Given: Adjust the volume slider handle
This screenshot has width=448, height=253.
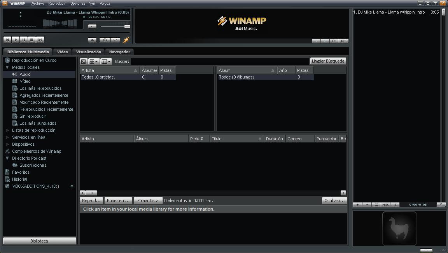Looking at the screenshot, I should tap(127, 26).
